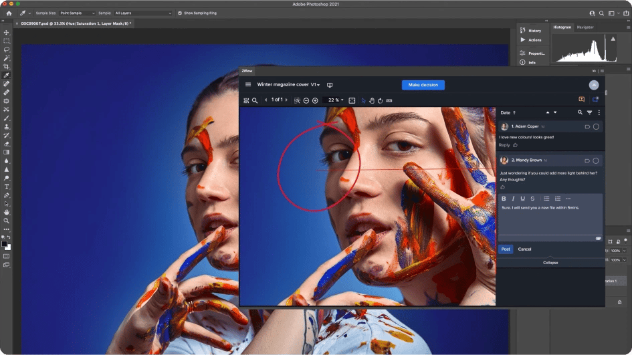Like Adam Coper's comment with thumbs up

pyautogui.click(x=515, y=145)
